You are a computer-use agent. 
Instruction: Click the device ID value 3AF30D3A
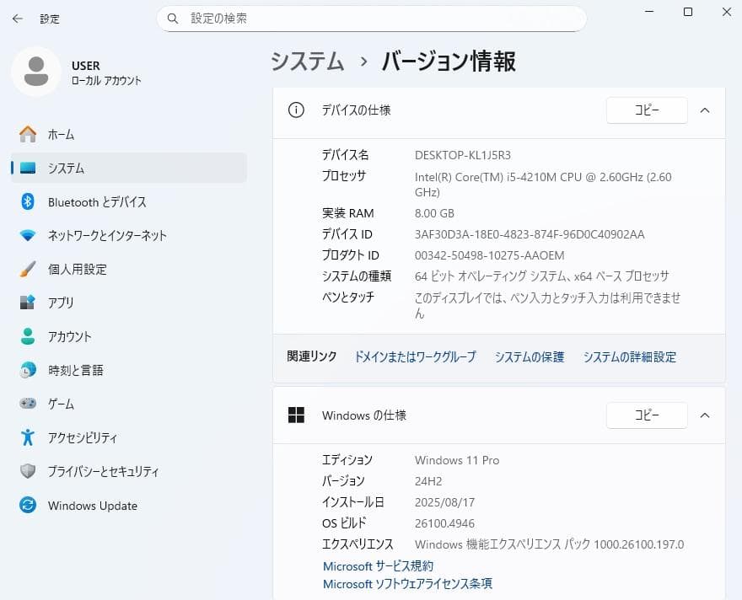[x=530, y=234]
